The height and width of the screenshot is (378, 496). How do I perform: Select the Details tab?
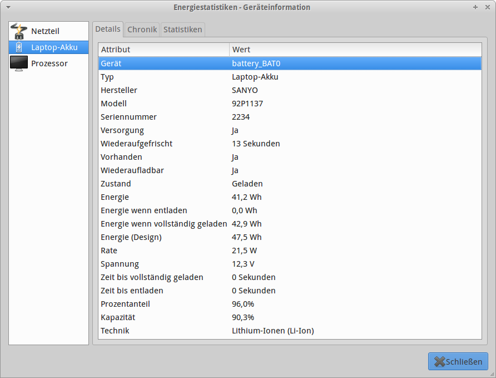(108, 29)
